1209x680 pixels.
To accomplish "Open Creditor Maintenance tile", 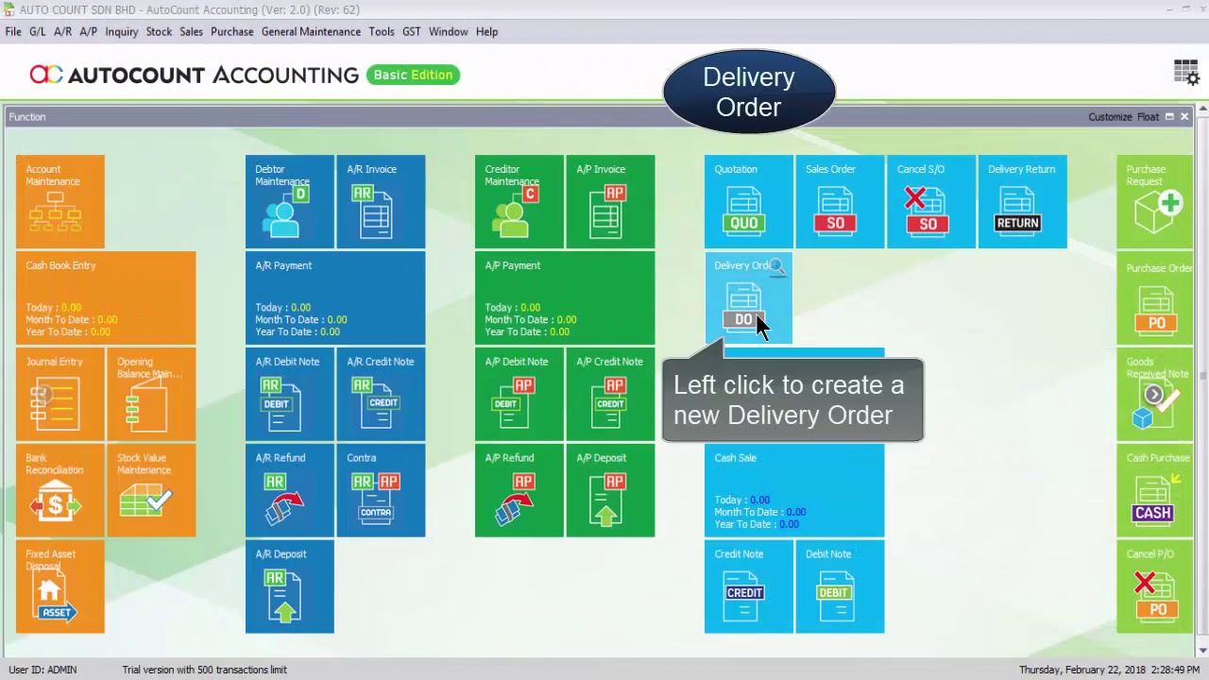I will click(x=519, y=202).
